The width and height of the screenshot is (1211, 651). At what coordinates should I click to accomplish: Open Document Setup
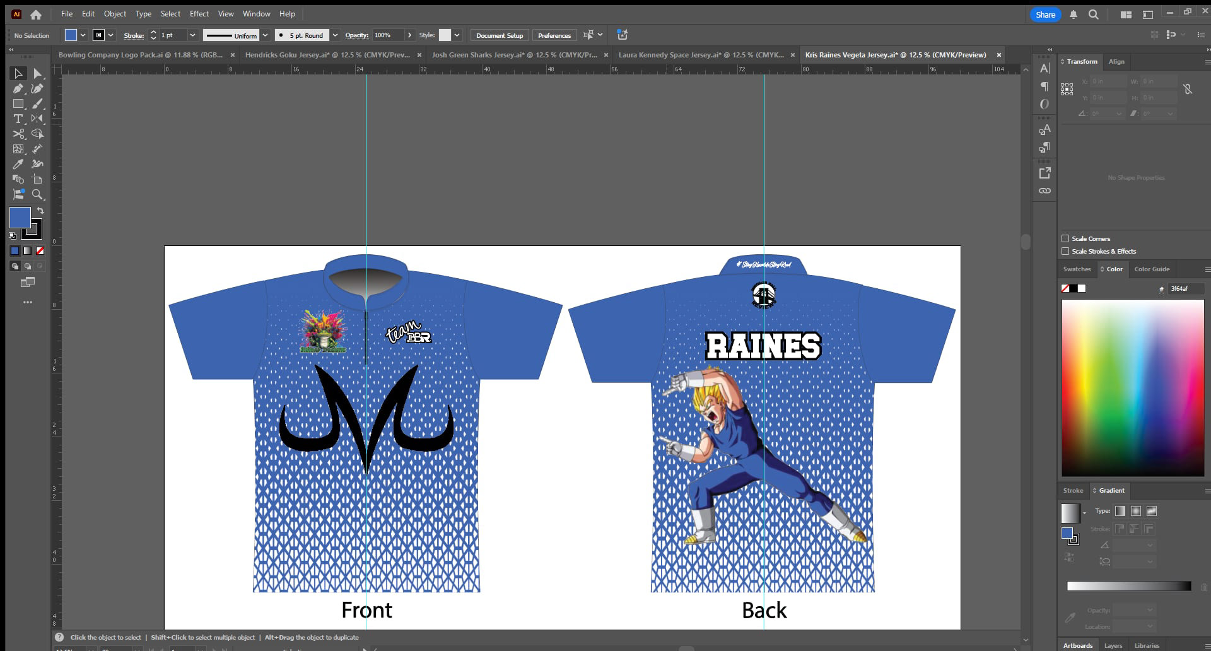tap(500, 35)
